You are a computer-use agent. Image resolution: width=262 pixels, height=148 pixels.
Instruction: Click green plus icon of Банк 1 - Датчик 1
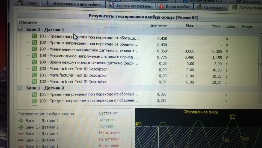tap(21, 121)
